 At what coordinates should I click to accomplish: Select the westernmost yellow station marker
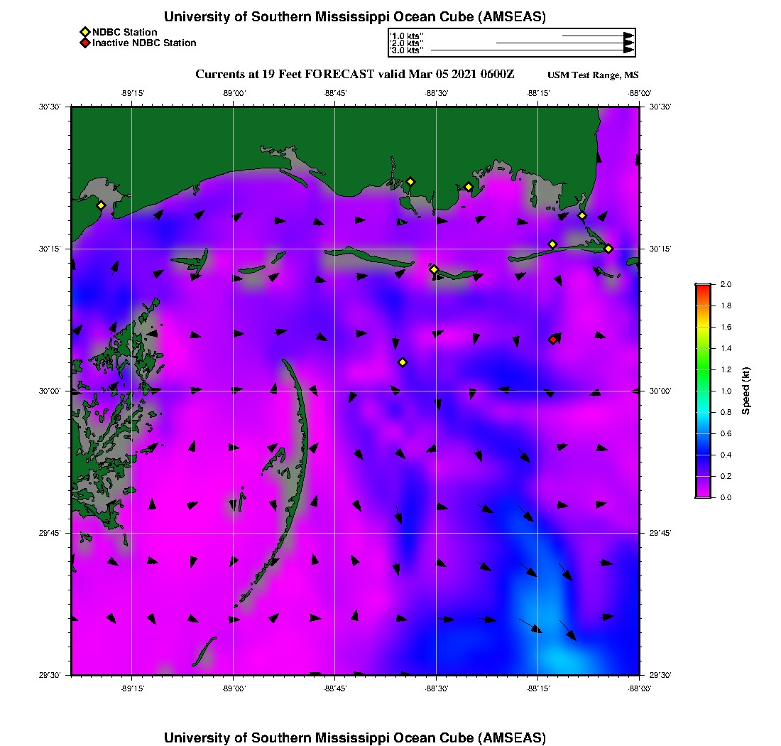[x=101, y=205]
